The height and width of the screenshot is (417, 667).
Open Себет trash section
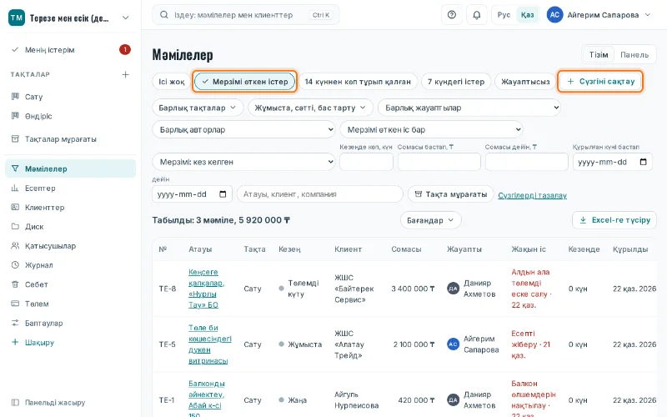[x=36, y=284]
